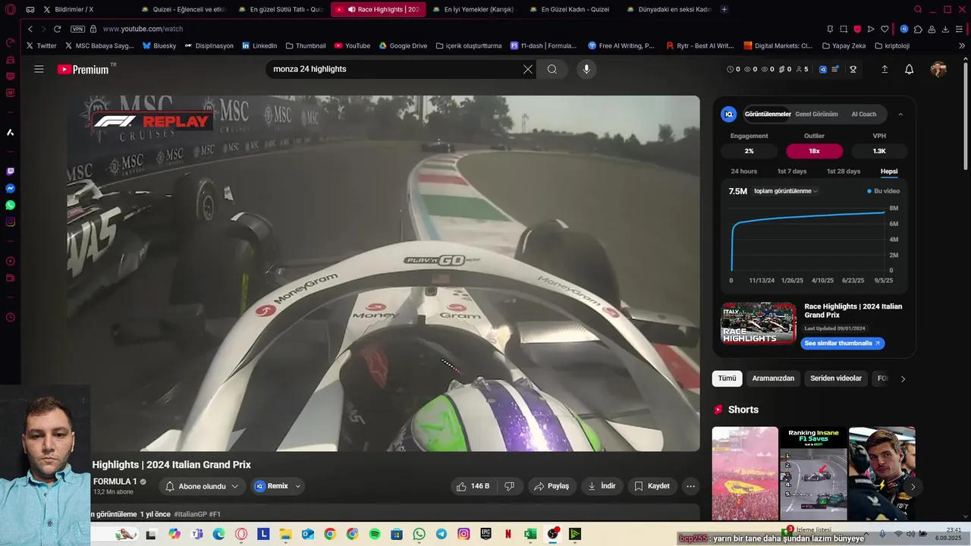Screen dimensions: 971x546
Task: Open the YouTube hamburger guide menu
Action: pos(39,69)
